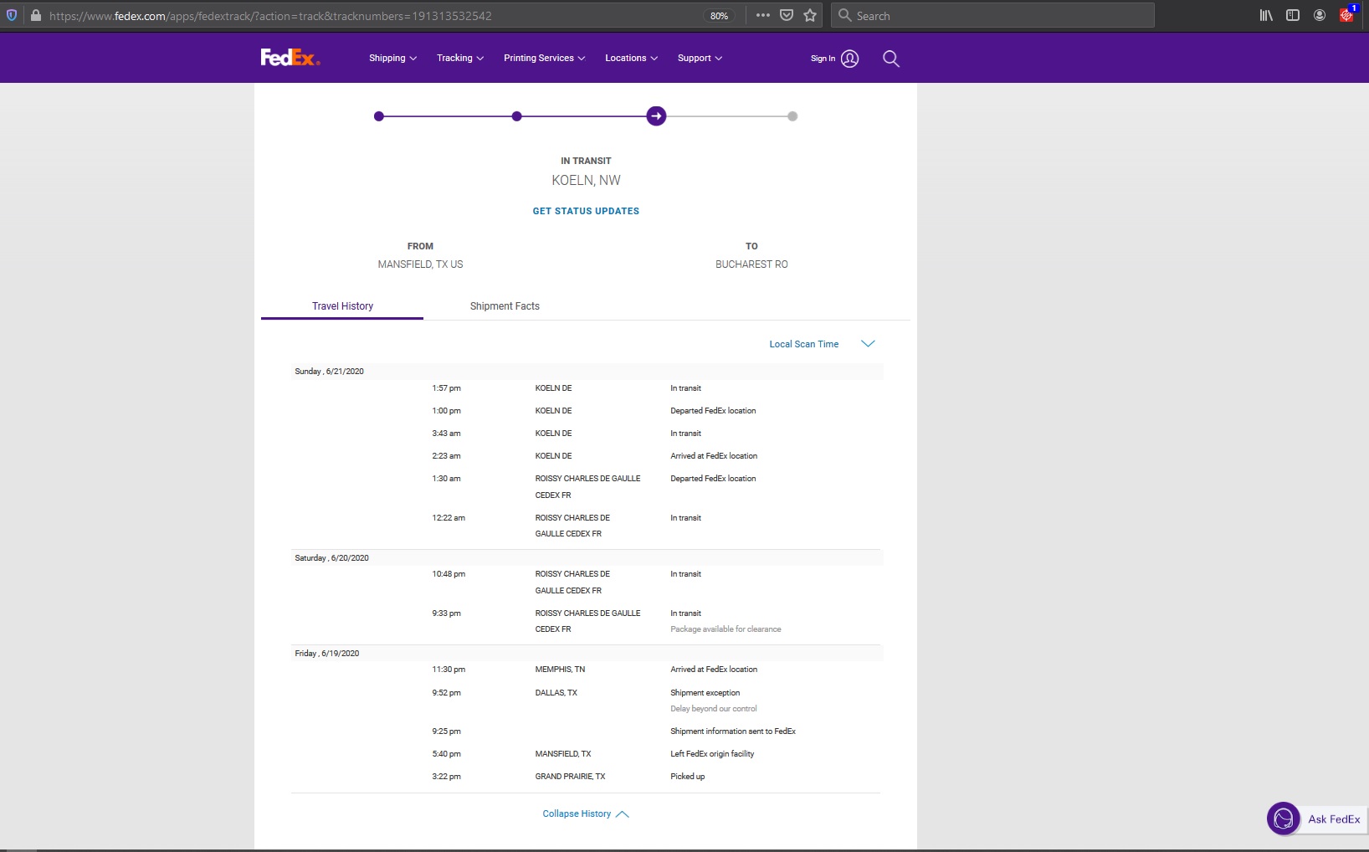
Task: Open the Ask FedEx chat assistant
Action: 1316,819
